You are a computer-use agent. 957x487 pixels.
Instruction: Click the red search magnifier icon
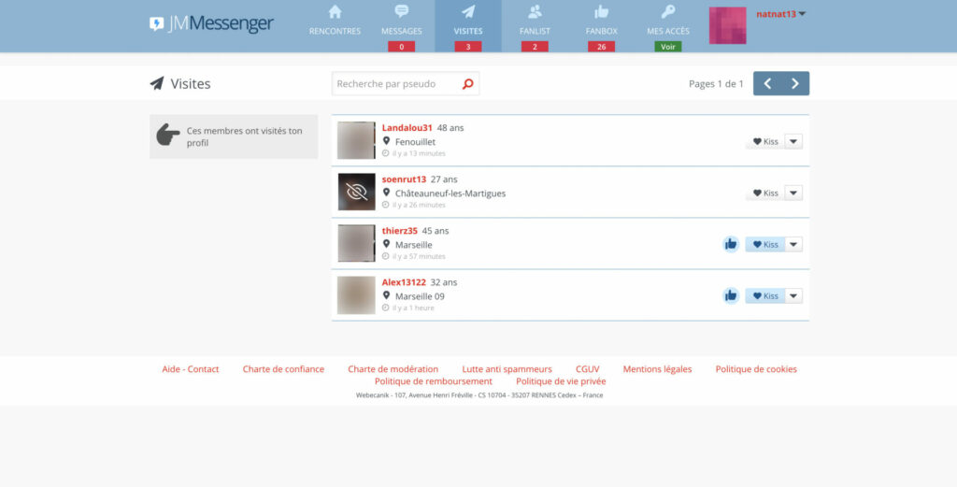[468, 83]
